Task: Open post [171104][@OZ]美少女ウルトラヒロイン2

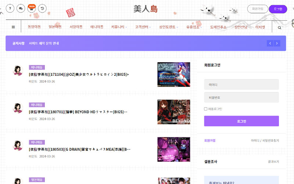Action: point(79,74)
